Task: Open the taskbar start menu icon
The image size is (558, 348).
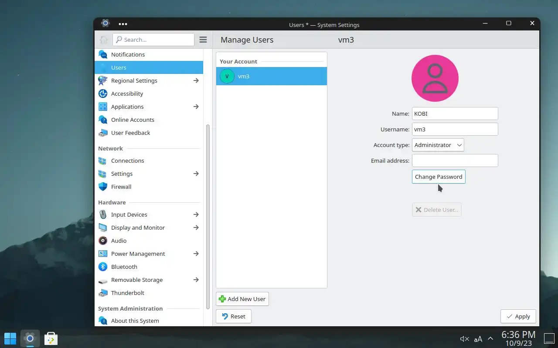Action: point(10,338)
